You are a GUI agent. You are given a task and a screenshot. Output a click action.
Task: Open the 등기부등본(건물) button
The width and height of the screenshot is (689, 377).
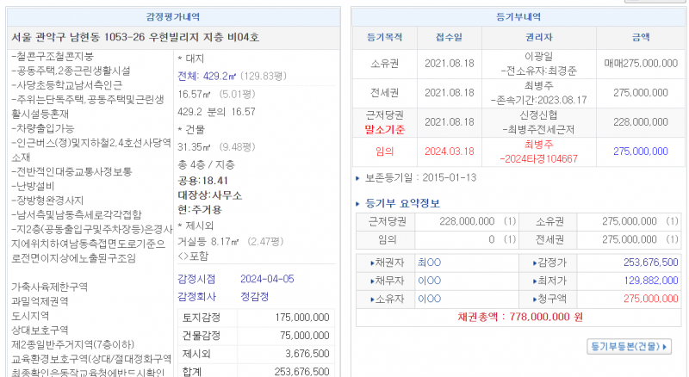(629, 347)
